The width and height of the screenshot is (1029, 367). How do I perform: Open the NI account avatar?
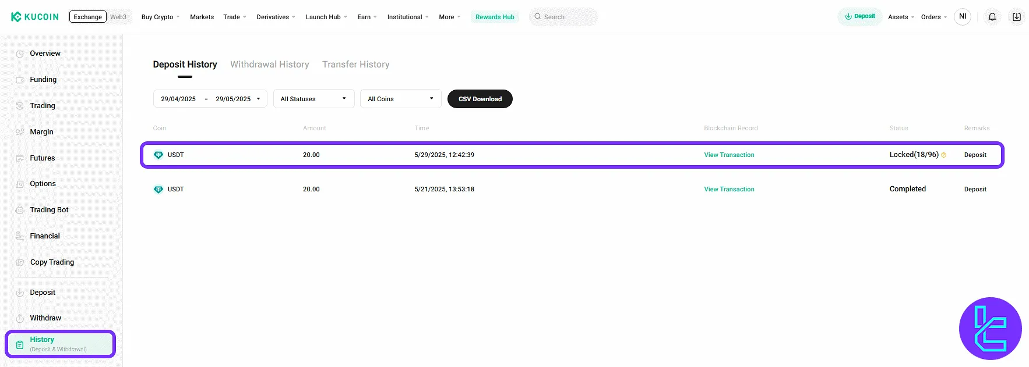pyautogui.click(x=963, y=17)
